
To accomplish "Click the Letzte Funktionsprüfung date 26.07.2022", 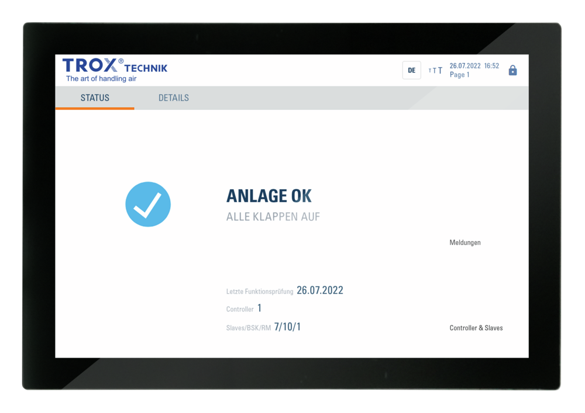I will 320,290.
